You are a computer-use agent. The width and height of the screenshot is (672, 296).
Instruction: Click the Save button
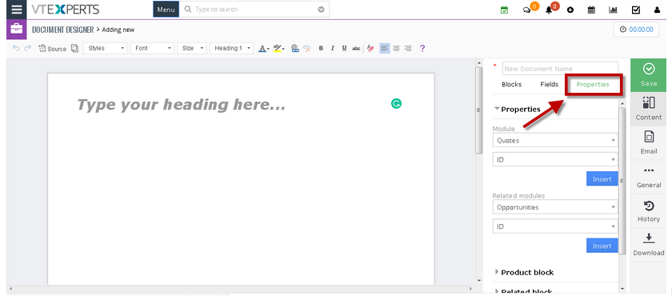coord(649,75)
